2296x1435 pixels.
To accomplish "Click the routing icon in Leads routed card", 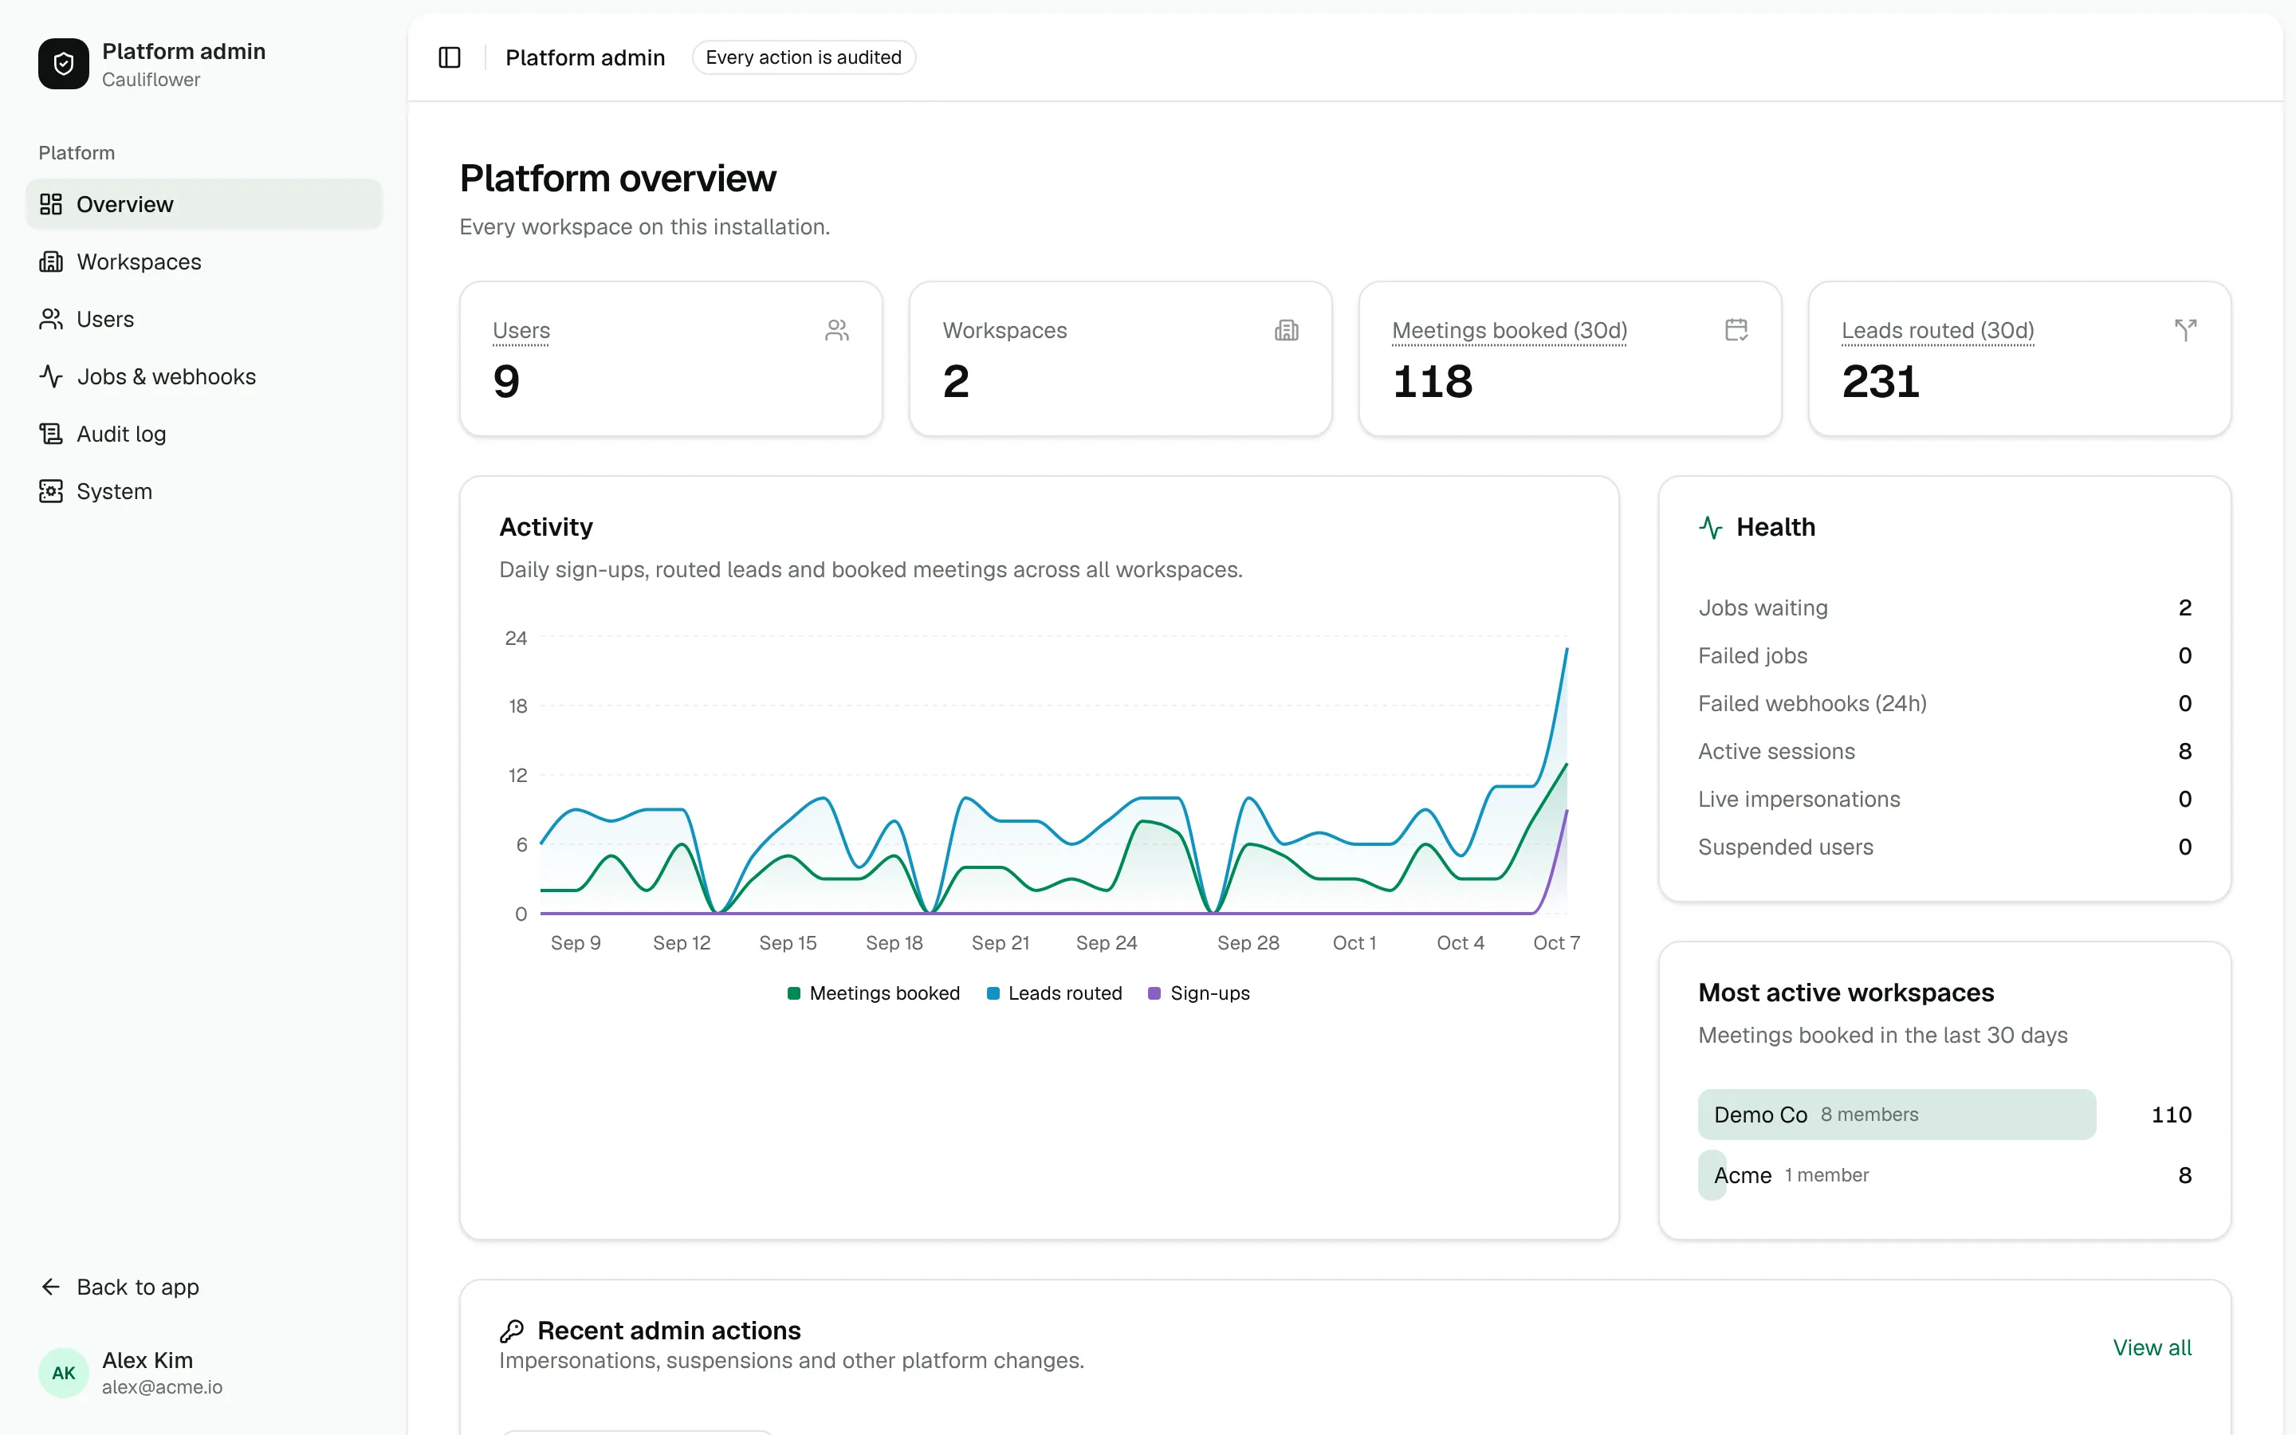I will coord(2186,330).
